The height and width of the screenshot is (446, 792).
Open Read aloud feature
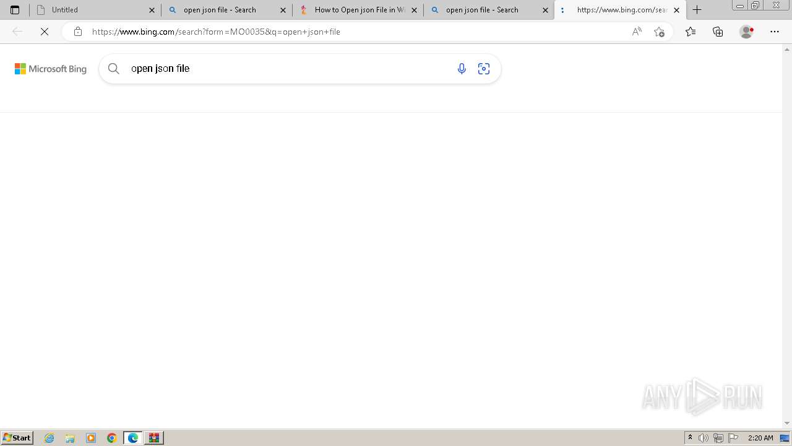[637, 32]
